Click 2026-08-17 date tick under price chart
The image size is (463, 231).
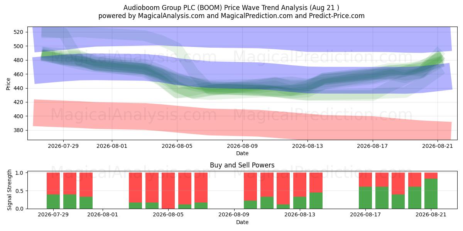click(x=373, y=146)
